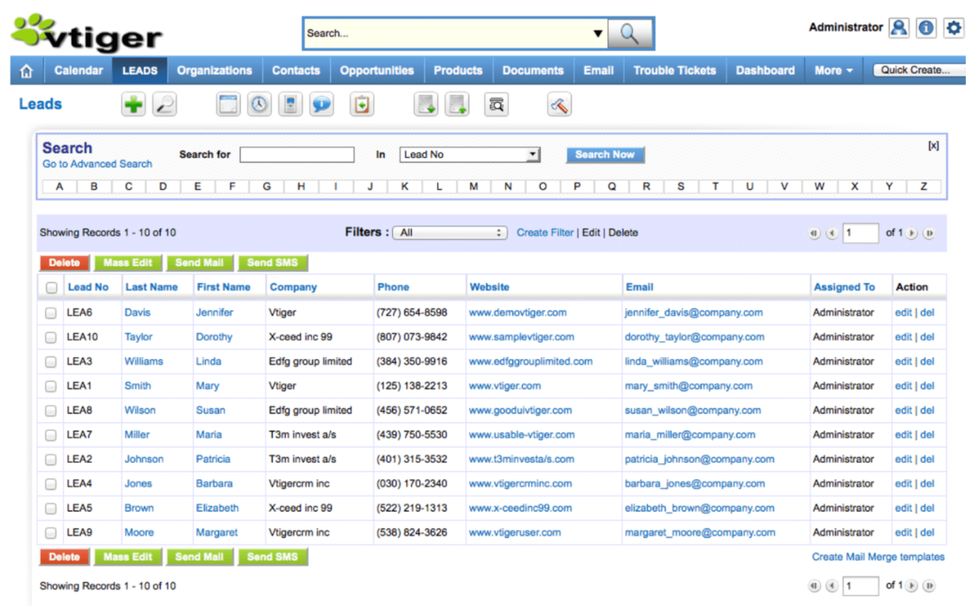Switch to the Calendar tab
The width and height of the screenshot is (966, 606).
(x=78, y=71)
